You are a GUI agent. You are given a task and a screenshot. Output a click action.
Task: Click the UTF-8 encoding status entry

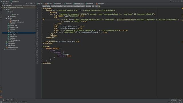[x=176, y=102]
